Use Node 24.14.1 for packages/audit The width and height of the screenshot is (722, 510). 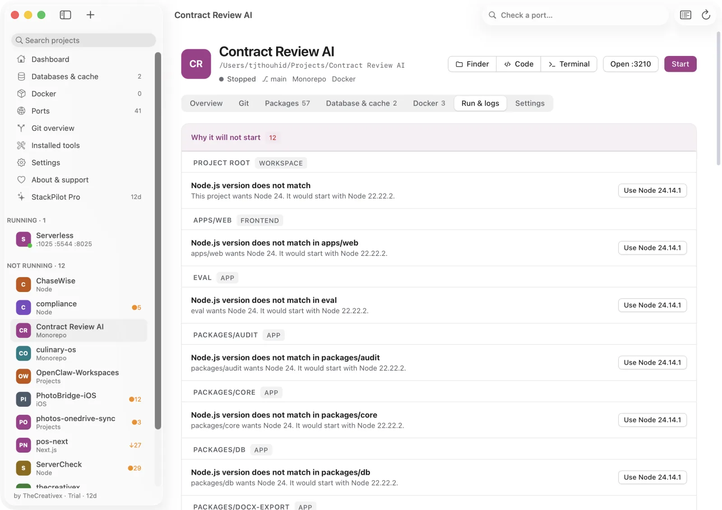[653, 362]
